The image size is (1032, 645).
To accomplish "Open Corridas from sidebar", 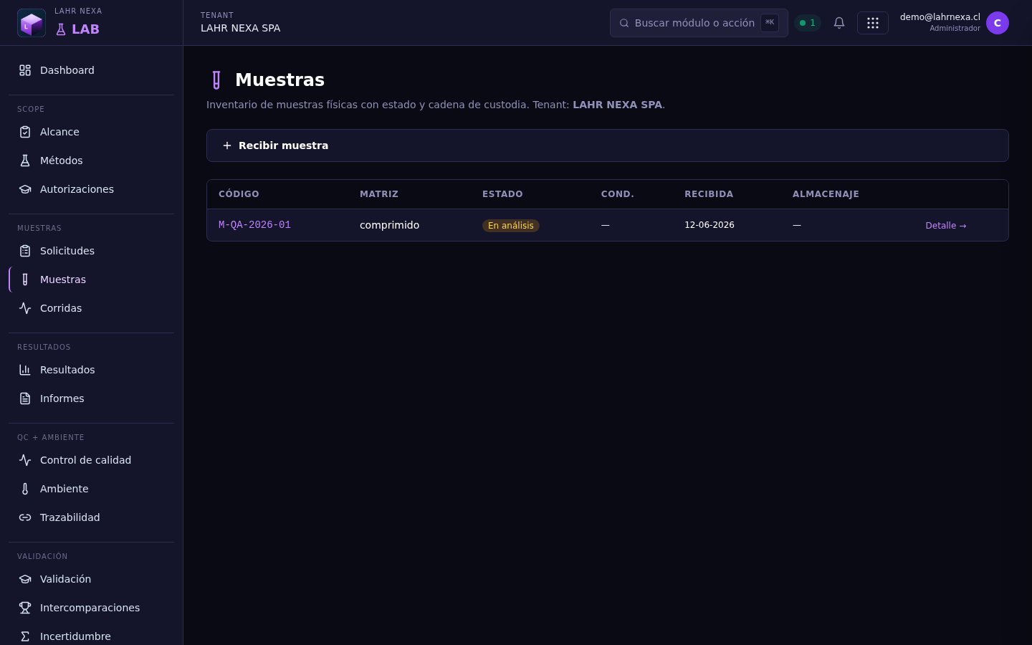I will [x=91, y=308].
